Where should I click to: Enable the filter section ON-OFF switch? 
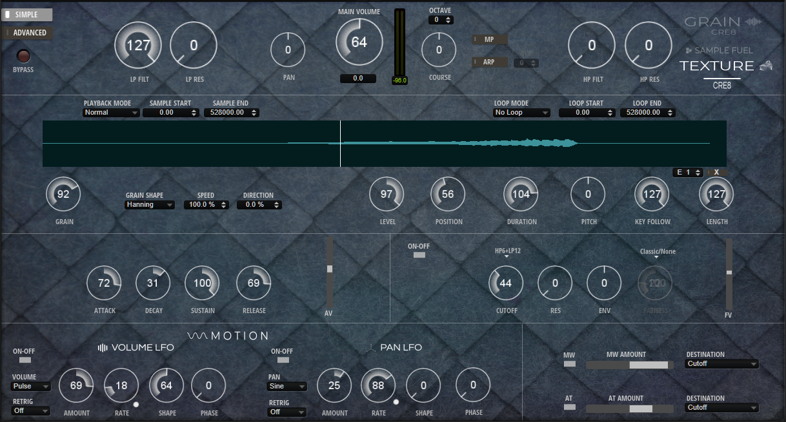point(419,254)
